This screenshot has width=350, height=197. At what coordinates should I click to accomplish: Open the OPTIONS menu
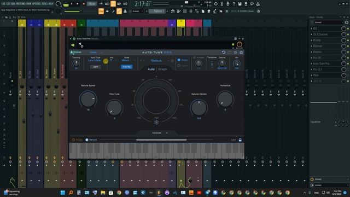tap(37, 4)
